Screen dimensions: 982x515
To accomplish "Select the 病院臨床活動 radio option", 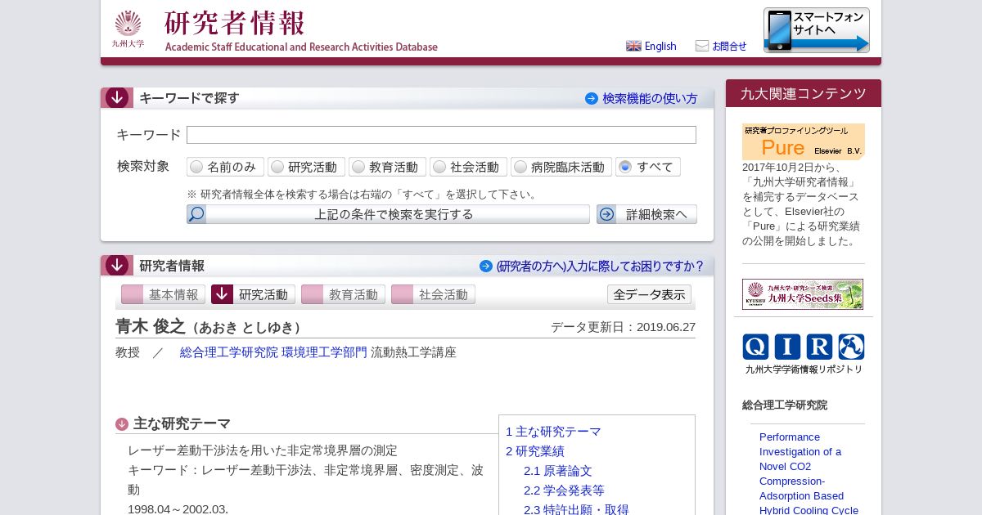I will [520, 167].
